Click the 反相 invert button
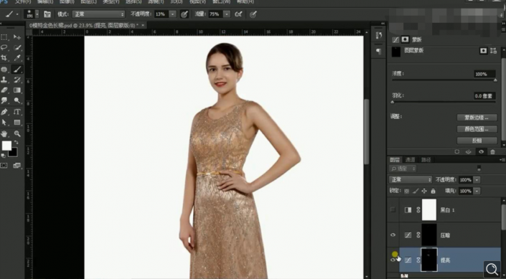506x279 pixels. [477, 141]
